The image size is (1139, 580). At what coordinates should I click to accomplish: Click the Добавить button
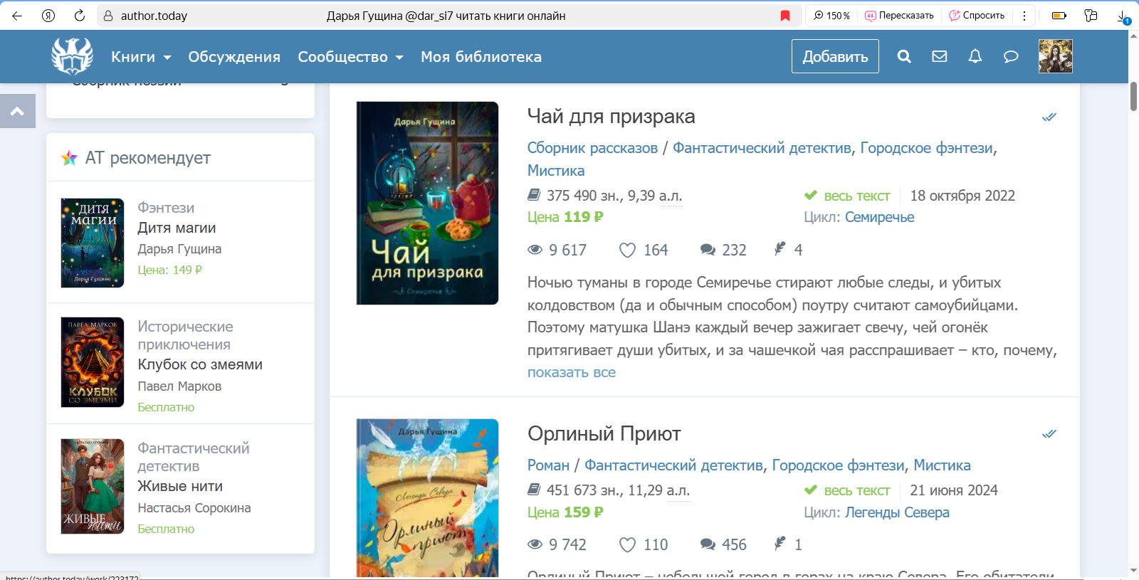835,56
